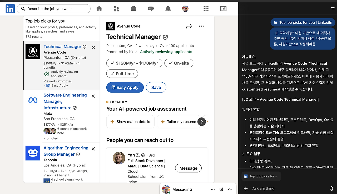Click the attached 'Top job picks' tab chip above input
Screen dimensions: 337x194
pos(261,176)
